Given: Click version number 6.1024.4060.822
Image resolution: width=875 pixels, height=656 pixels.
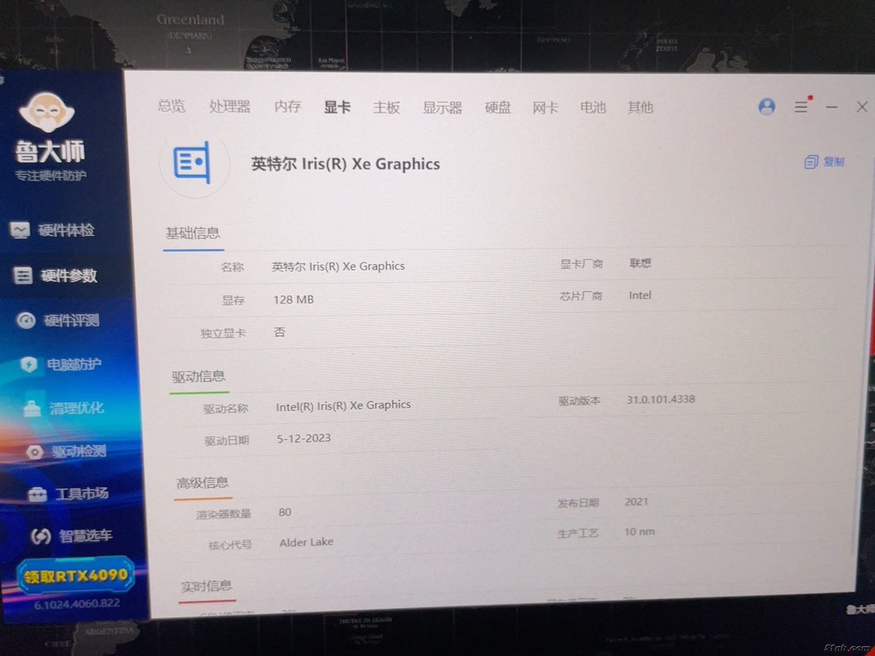Looking at the screenshot, I should [77, 604].
